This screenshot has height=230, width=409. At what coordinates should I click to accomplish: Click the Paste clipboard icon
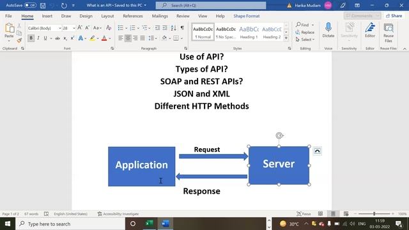(9, 28)
